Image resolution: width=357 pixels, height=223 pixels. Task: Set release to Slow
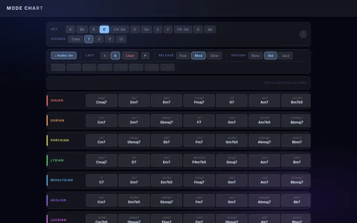click(x=214, y=55)
